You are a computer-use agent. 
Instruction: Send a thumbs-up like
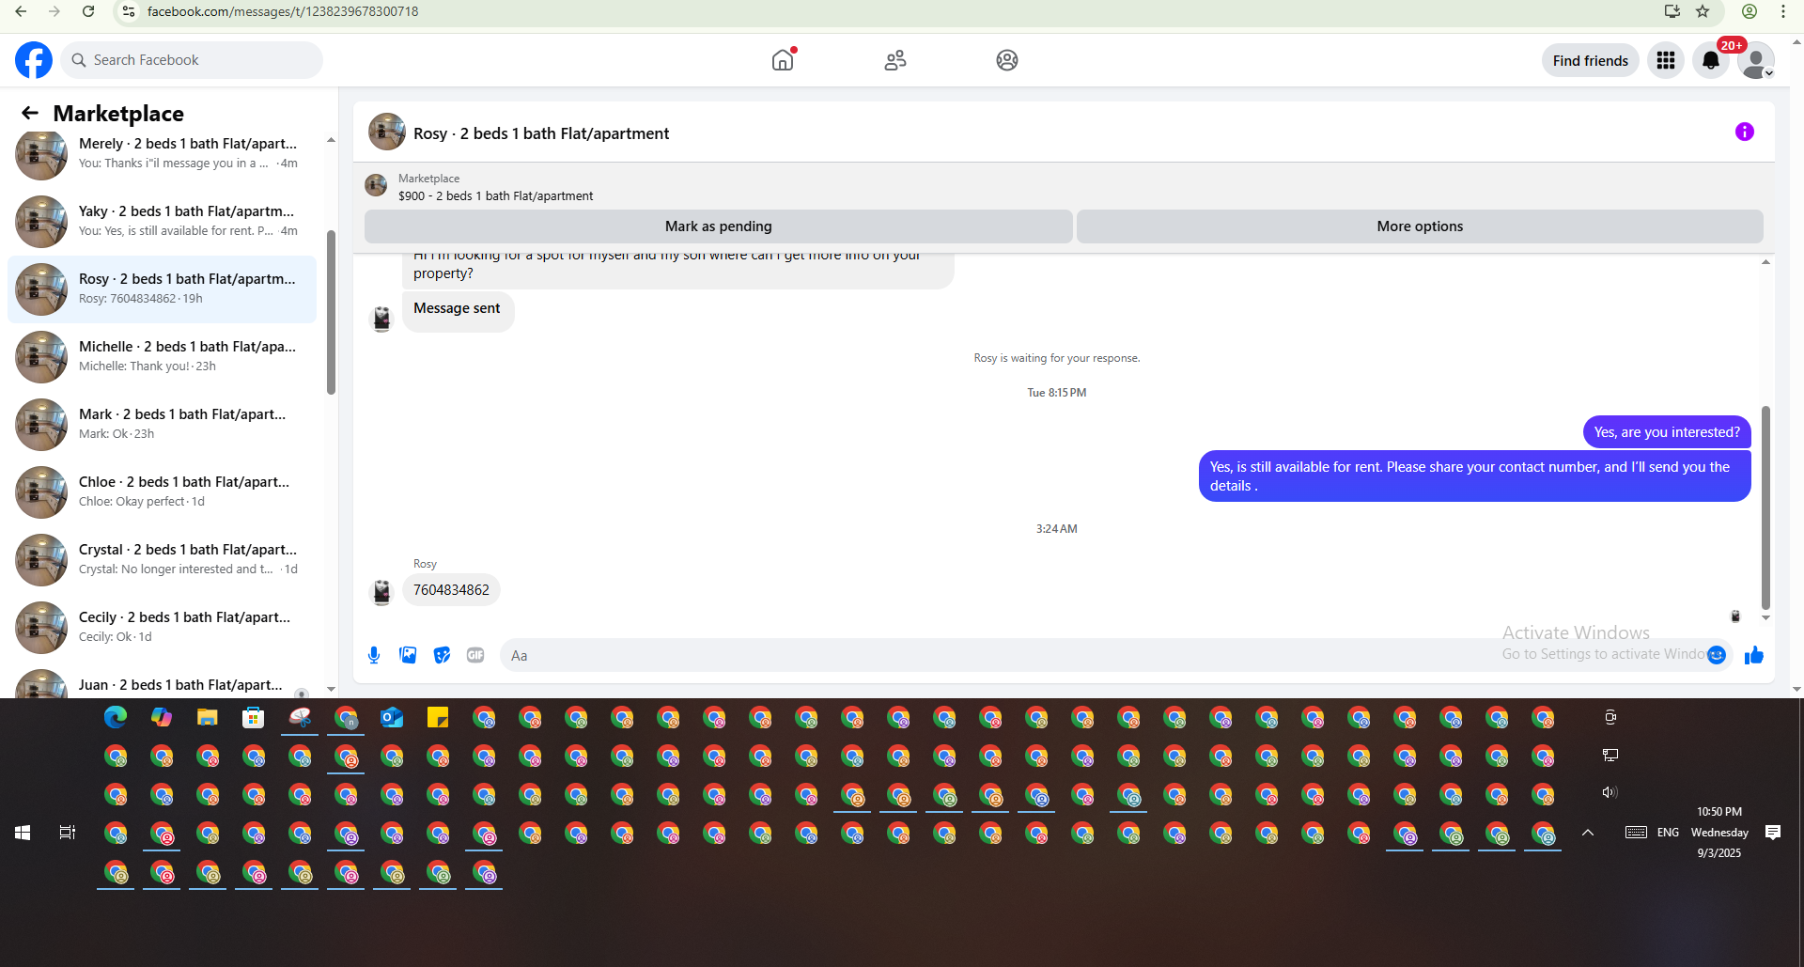click(1753, 655)
